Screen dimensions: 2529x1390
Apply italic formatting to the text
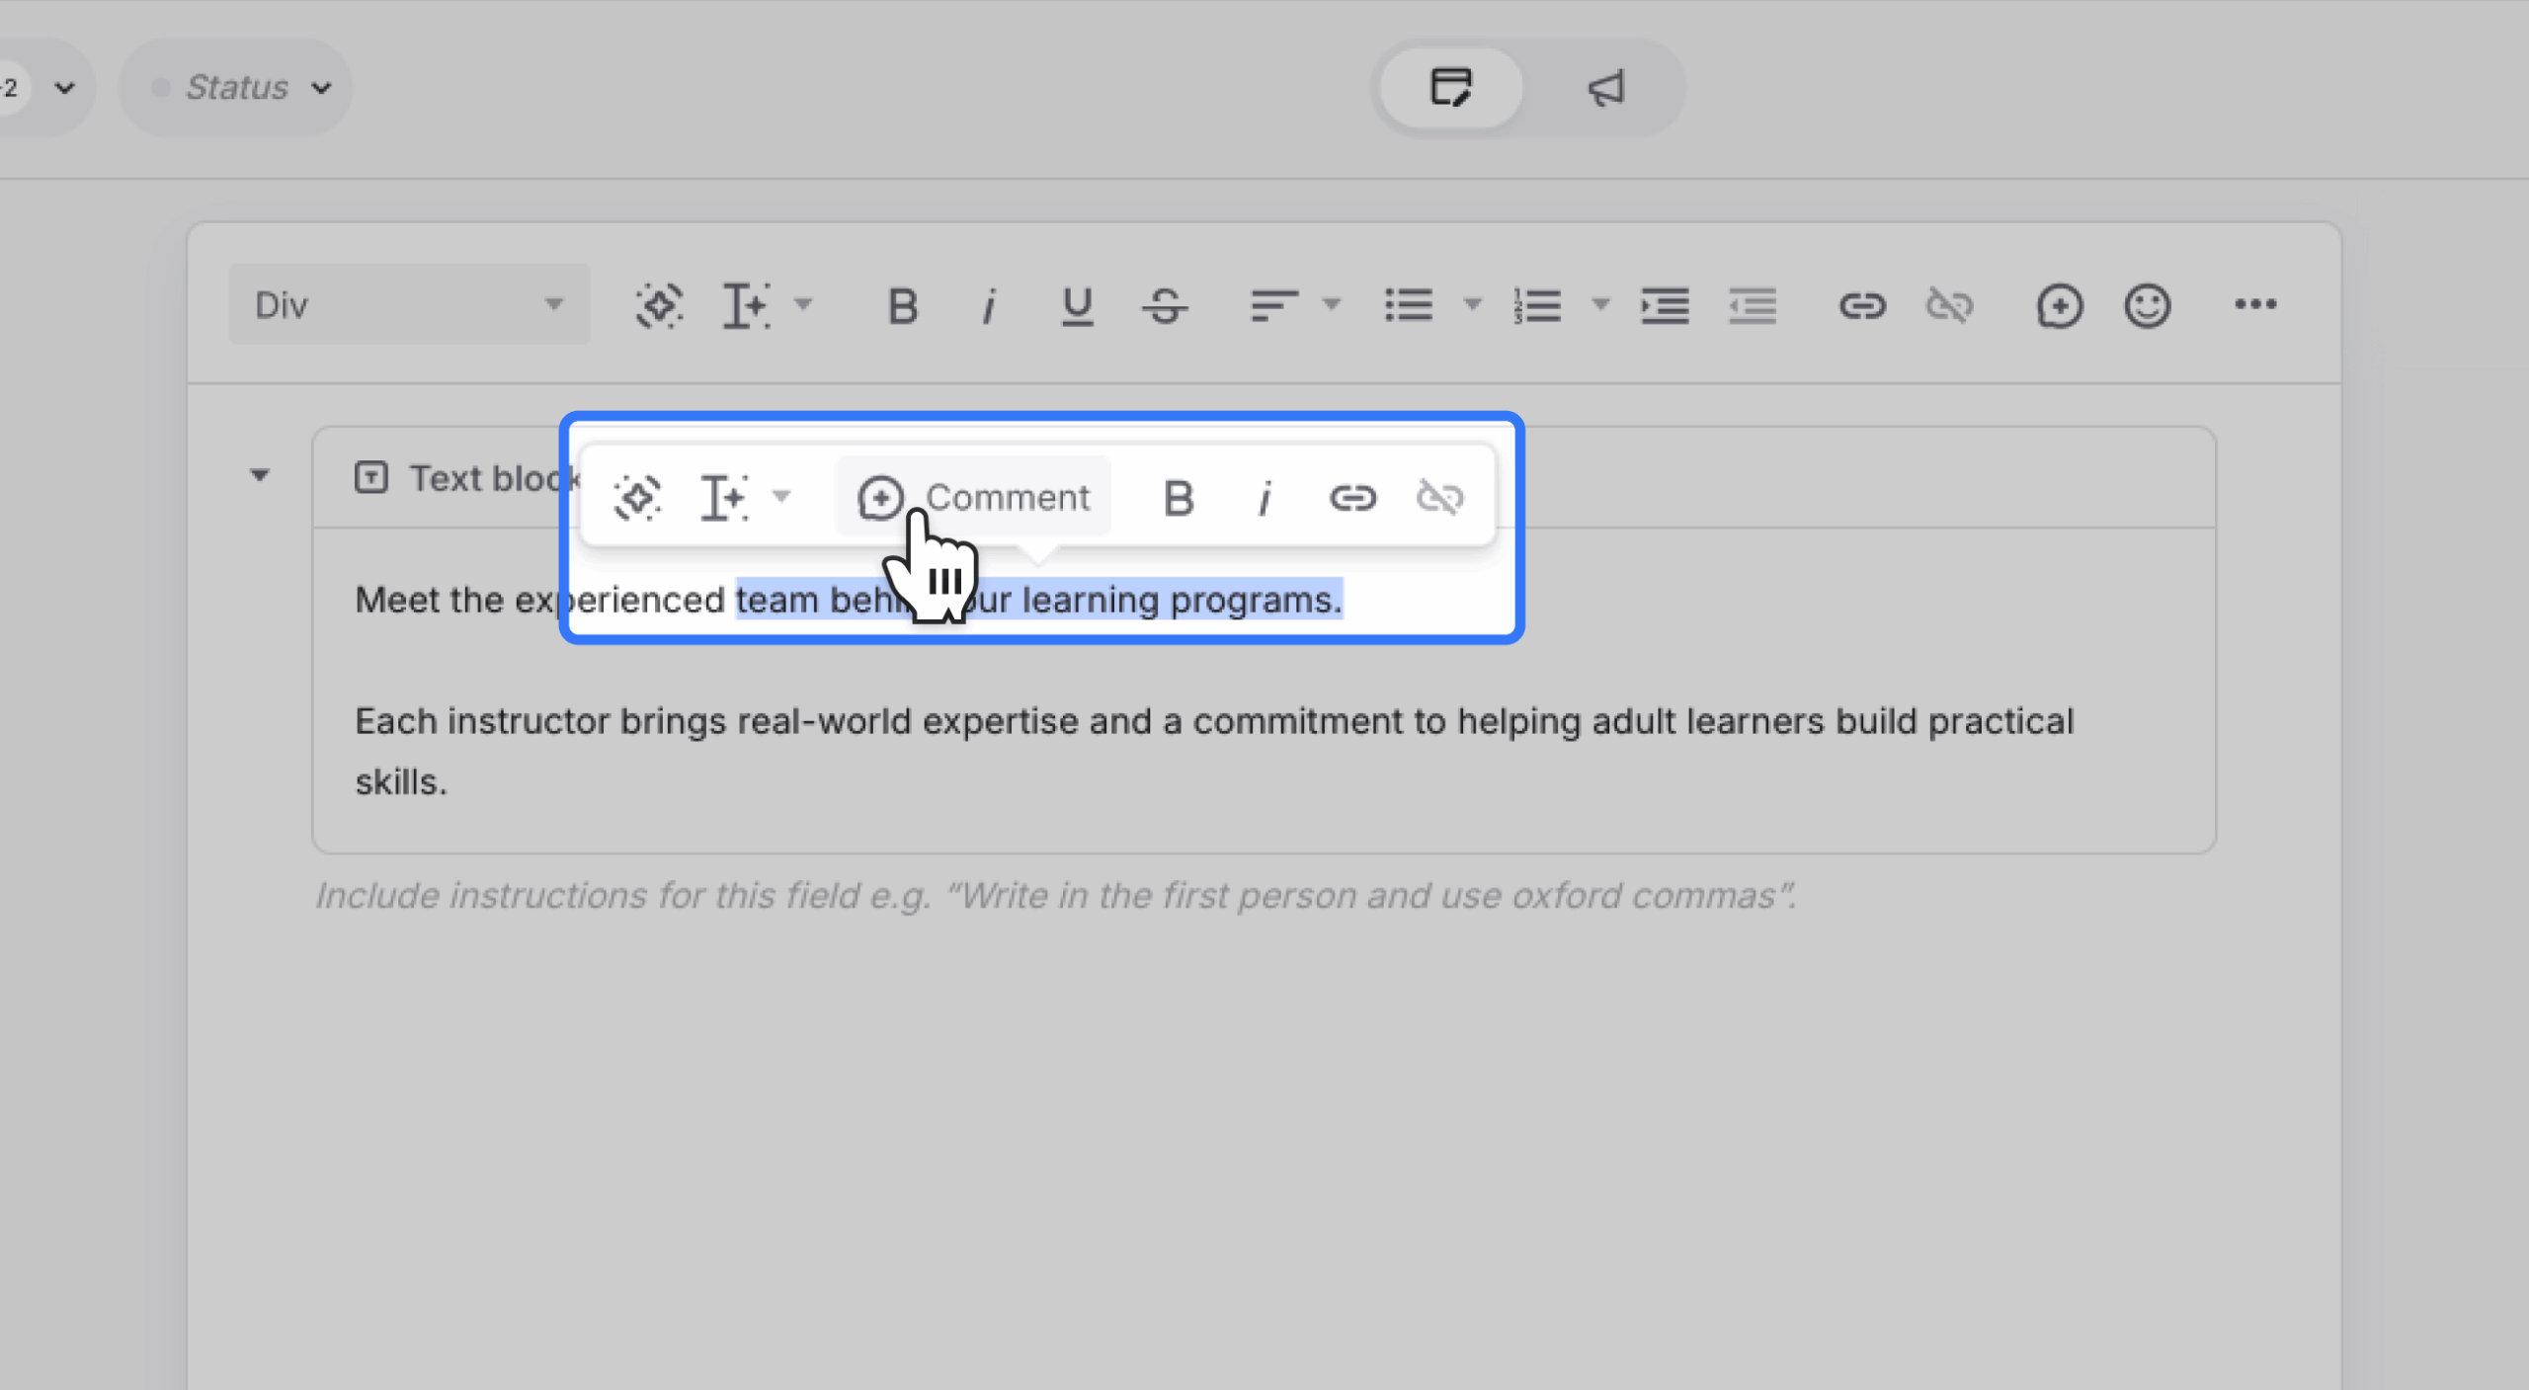point(989,305)
